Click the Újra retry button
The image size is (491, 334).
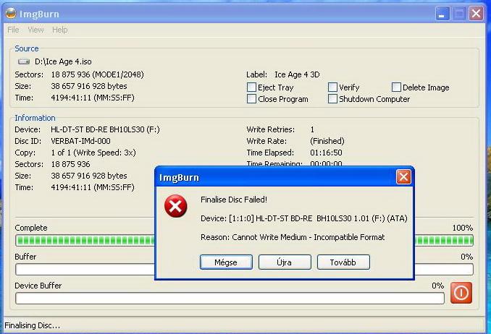[285, 262]
